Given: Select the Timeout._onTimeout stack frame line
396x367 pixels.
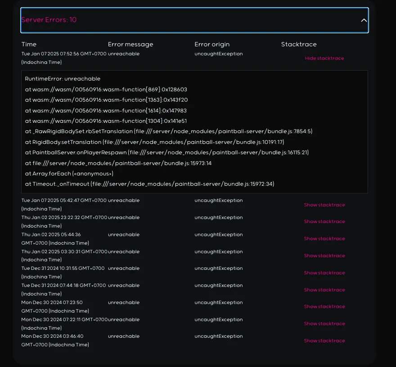Looking at the screenshot, I should 149,183.
